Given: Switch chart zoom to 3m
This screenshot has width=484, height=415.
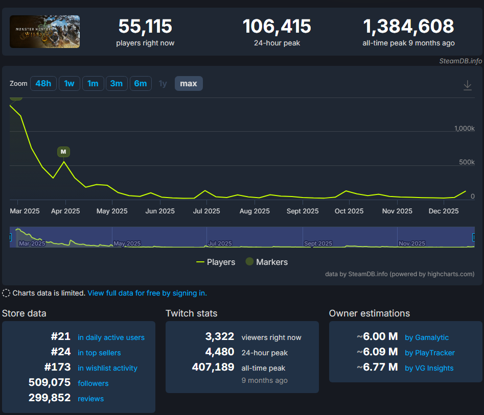Looking at the screenshot, I should [x=117, y=83].
